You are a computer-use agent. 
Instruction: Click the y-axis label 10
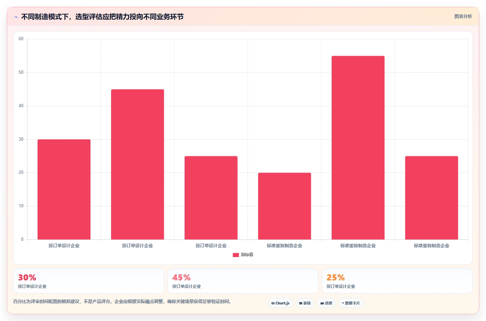coord(21,206)
